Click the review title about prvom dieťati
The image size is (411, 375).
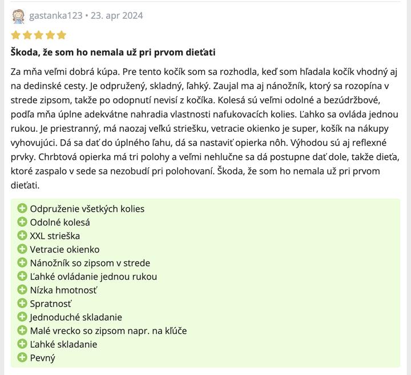[x=113, y=53]
